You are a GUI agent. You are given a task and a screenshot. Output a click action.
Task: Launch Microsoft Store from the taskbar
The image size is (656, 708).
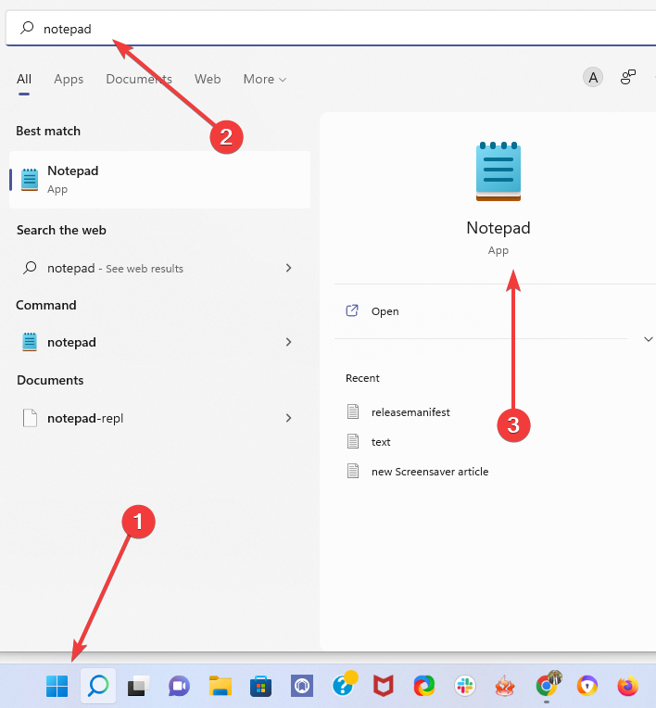tap(260, 687)
